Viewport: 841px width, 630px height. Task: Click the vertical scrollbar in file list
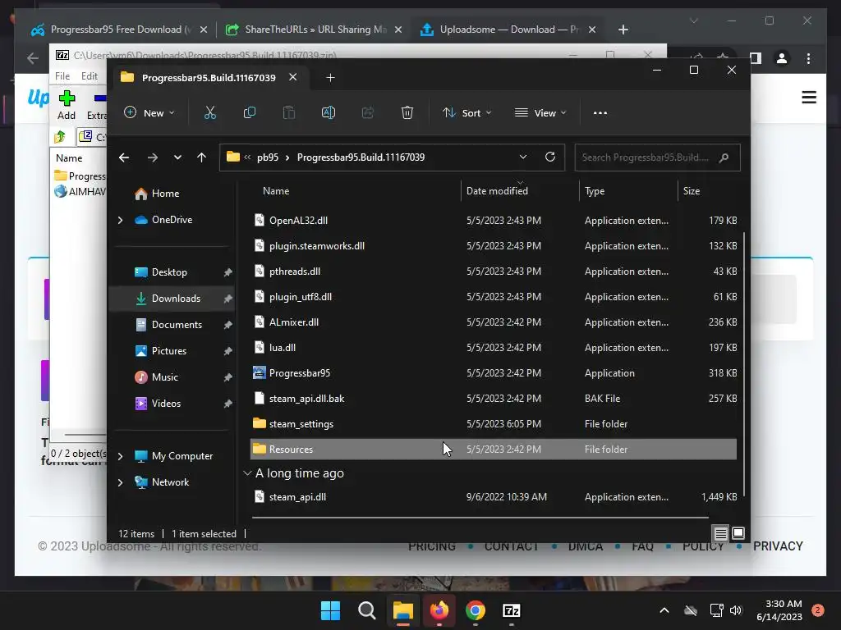pos(744,364)
